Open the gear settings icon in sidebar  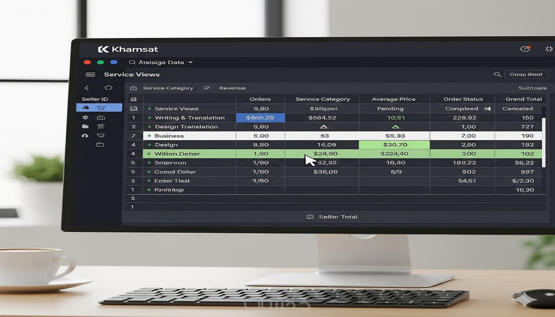click(x=86, y=117)
